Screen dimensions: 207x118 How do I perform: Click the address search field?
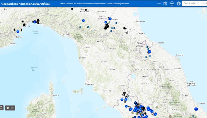pyautogui.click(x=195, y=3)
